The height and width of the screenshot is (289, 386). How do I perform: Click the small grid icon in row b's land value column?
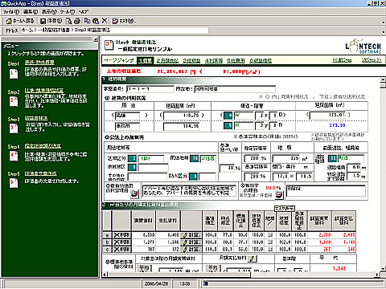click(x=270, y=242)
